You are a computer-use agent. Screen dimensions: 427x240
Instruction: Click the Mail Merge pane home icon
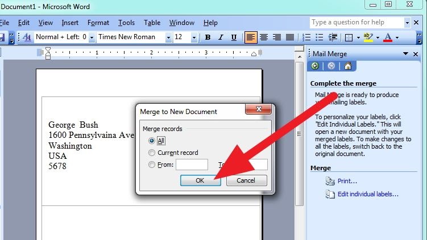[x=348, y=66]
